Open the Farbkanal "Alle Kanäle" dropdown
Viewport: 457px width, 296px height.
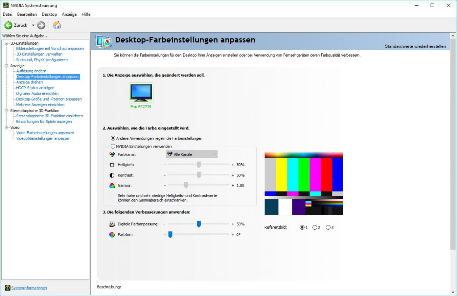pos(192,154)
